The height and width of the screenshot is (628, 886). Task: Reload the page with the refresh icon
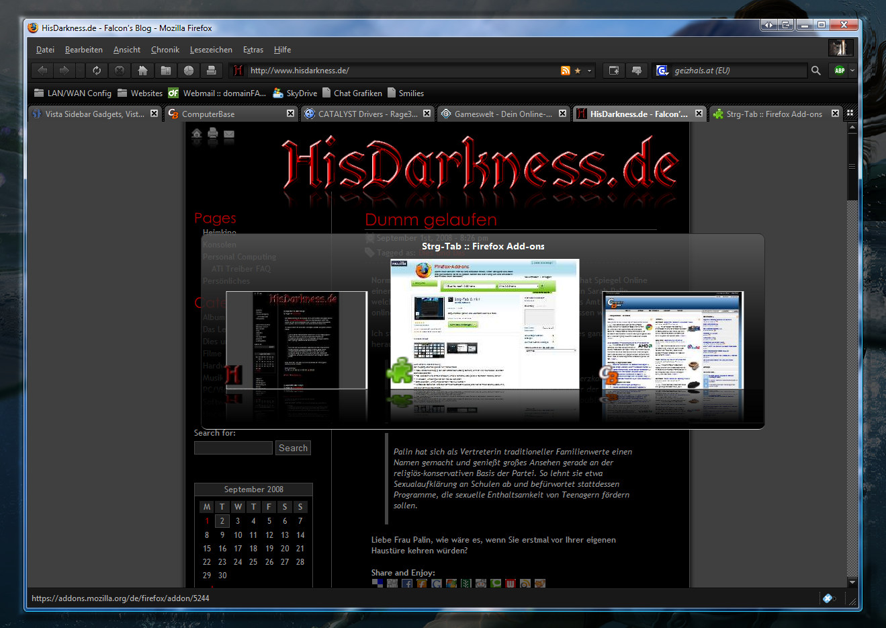[x=97, y=71]
